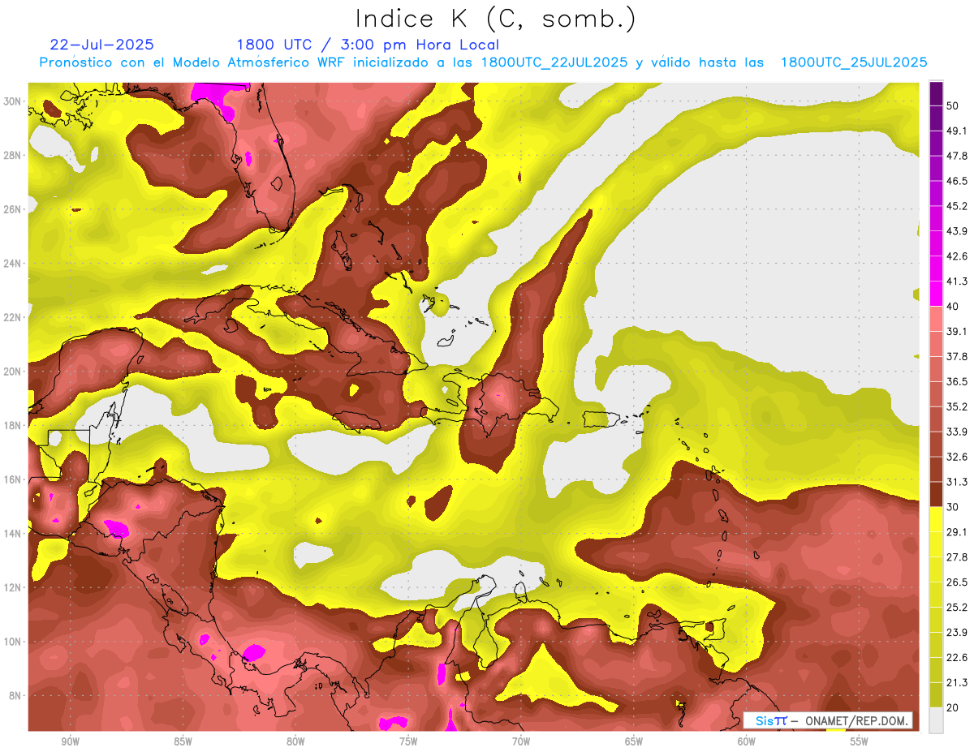Click the '39.1' color scale value

[x=956, y=331]
